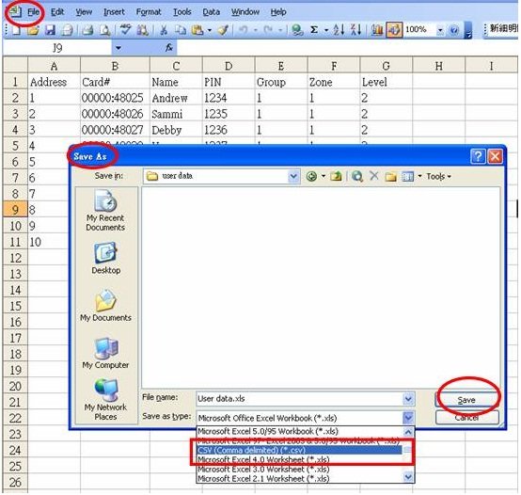Click the Views icon in Save As dialog

tap(408, 176)
